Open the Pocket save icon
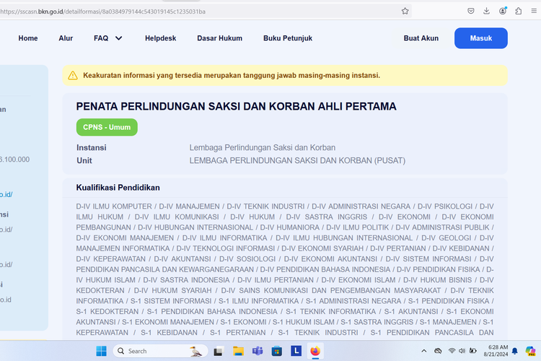This screenshot has width=541, height=361. click(471, 11)
